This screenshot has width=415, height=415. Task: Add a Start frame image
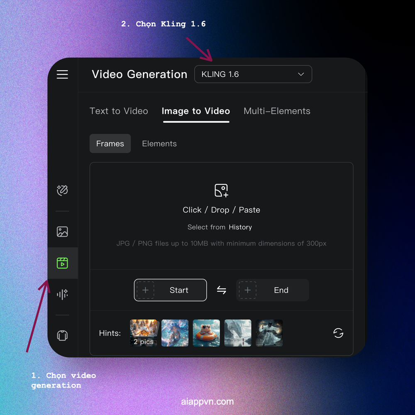pyautogui.click(x=170, y=290)
